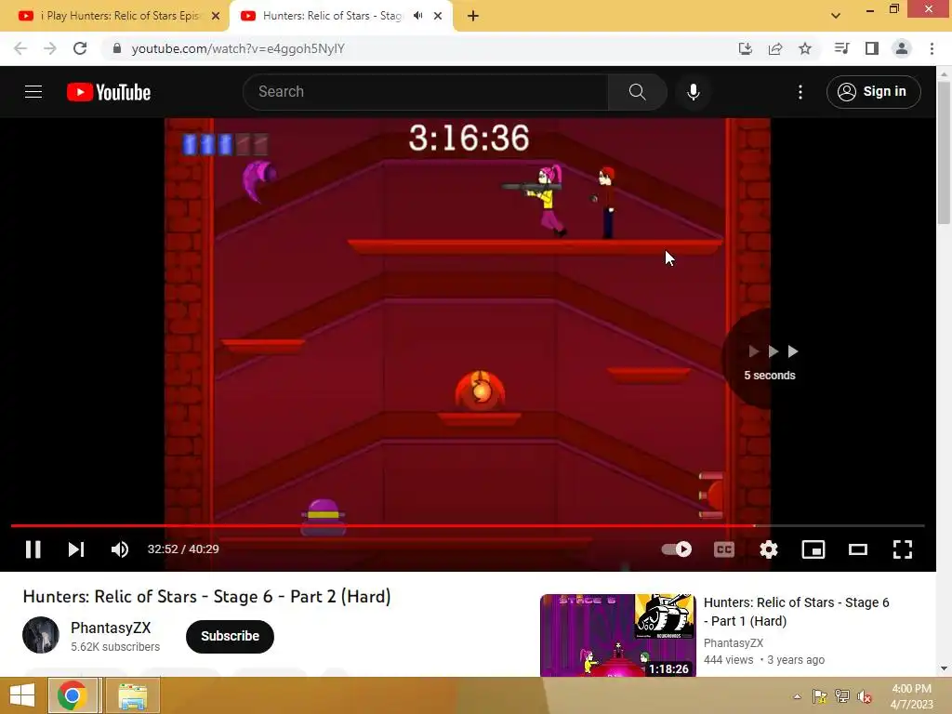This screenshot has width=952, height=714.
Task: Open YouTube's three-dot settings menu
Action: pos(800,92)
